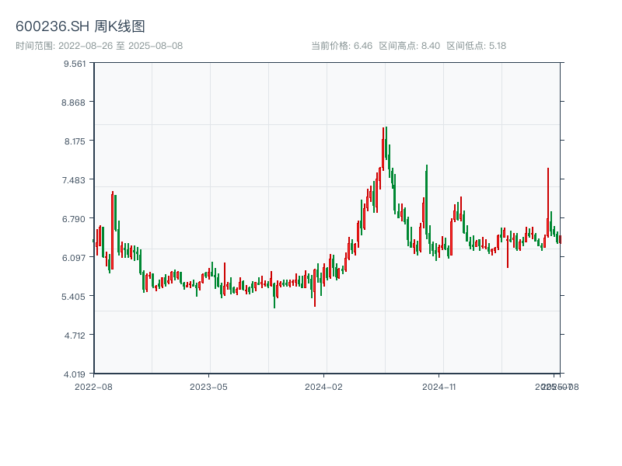Click the 9.561 y-axis tick label
Screen dimensions: 622x466
click(75, 64)
